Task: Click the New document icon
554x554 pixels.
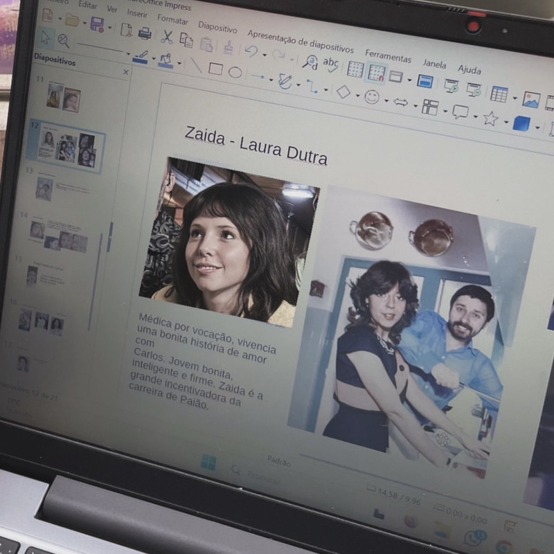Action: pos(47,15)
